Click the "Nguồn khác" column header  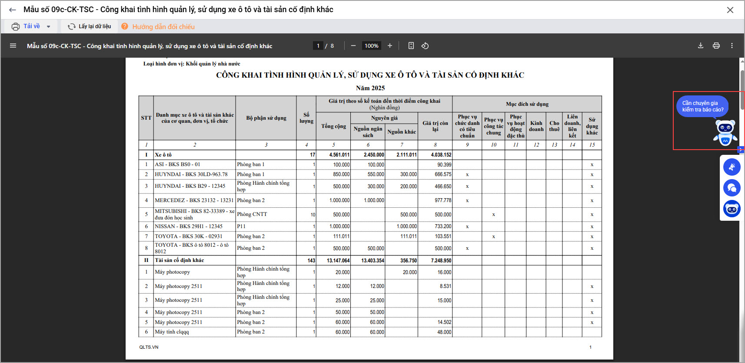pyautogui.click(x=402, y=132)
